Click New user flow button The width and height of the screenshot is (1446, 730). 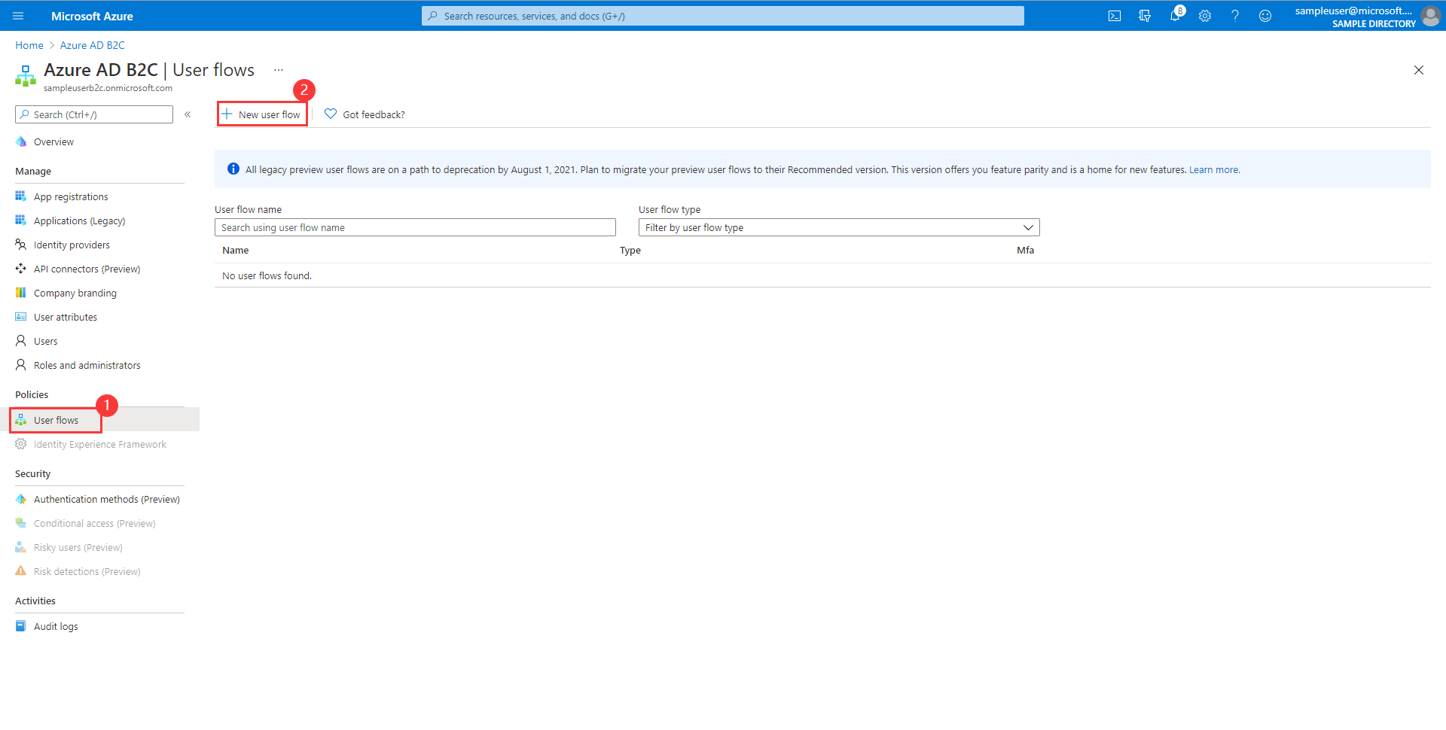point(262,114)
